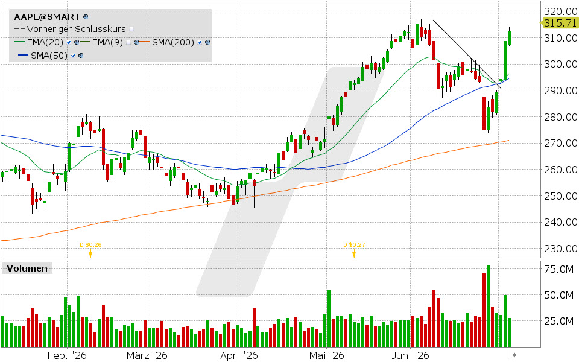
Task: Click the grey left arrow below the chart
Action: tap(514, 355)
